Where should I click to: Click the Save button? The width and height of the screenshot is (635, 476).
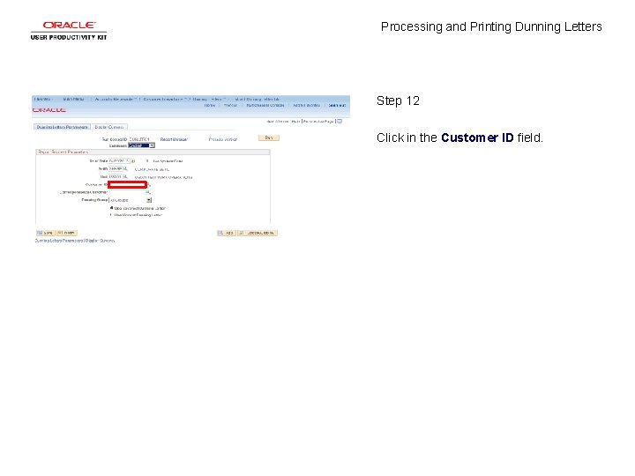click(45, 233)
